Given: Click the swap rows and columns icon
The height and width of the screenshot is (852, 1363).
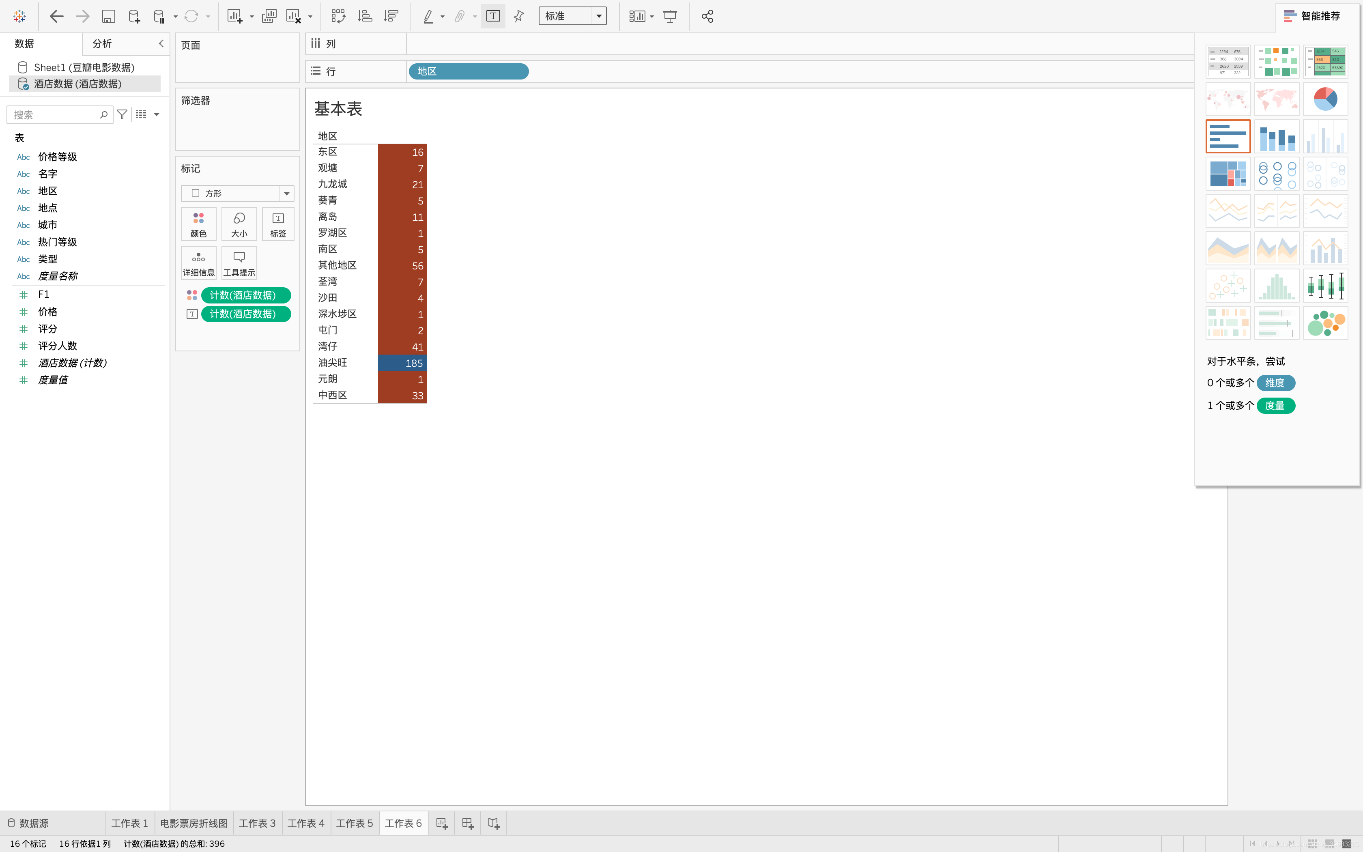Looking at the screenshot, I should click(338, 16).
